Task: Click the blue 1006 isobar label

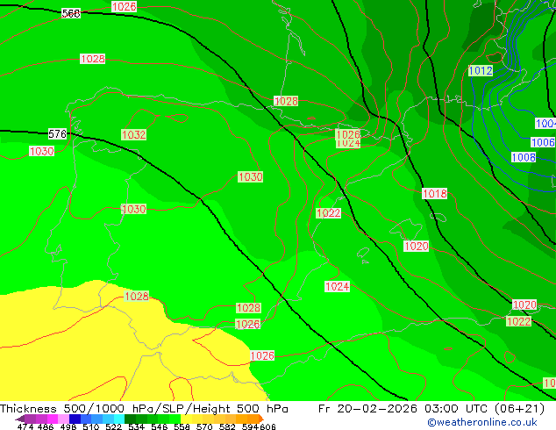Action: [x=543, y=142]
